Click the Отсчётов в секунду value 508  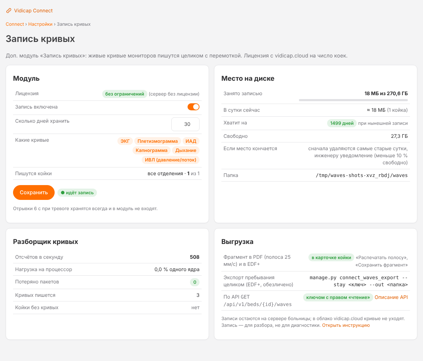click(x=195, y=257)
